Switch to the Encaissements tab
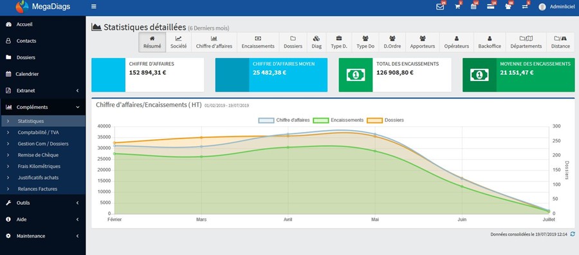The image size is (579, 255). [258, 42]
